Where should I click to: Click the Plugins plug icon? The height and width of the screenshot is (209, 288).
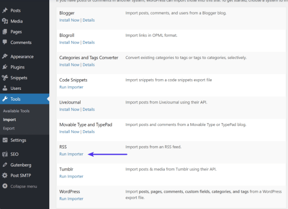tap(5, 67)
